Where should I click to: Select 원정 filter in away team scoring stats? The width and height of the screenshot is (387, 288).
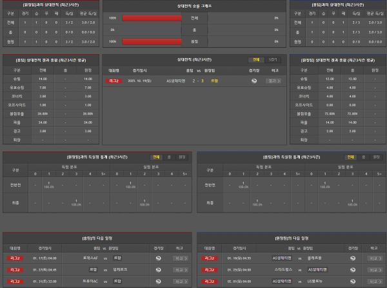click(377, 156)
